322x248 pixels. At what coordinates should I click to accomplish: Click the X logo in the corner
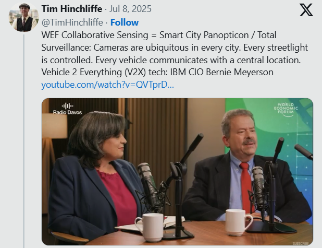(306, 10)
